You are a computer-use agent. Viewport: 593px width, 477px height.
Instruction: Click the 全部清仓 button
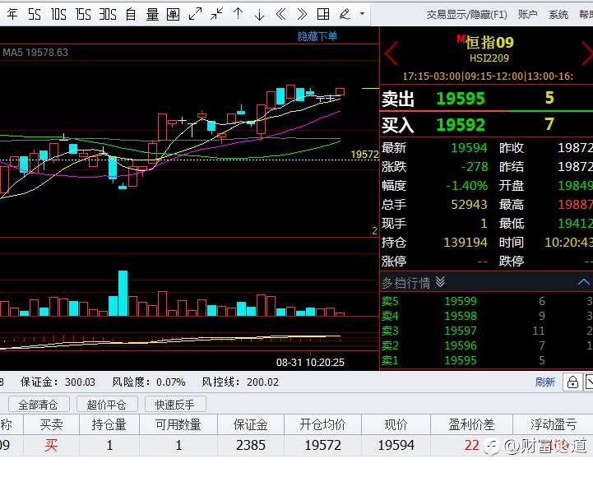[x=39, y=405]
